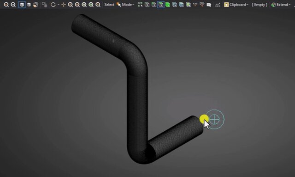This screenshot has height=177, width=295.
Task: Click the Select label in toolbar
Action: coord(109,5)
